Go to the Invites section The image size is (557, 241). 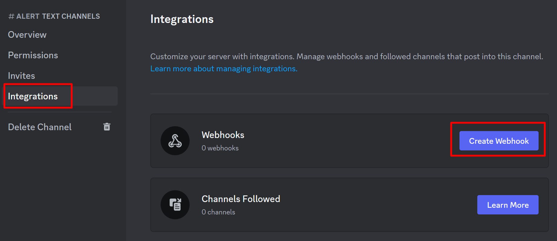click(21, 76)
